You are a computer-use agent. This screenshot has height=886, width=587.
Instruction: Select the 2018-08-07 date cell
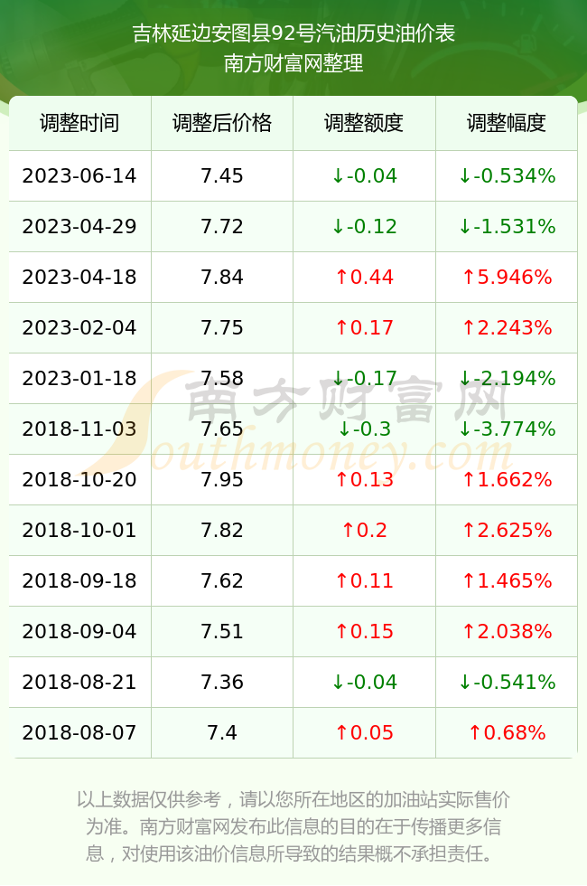tap(79, 733)
